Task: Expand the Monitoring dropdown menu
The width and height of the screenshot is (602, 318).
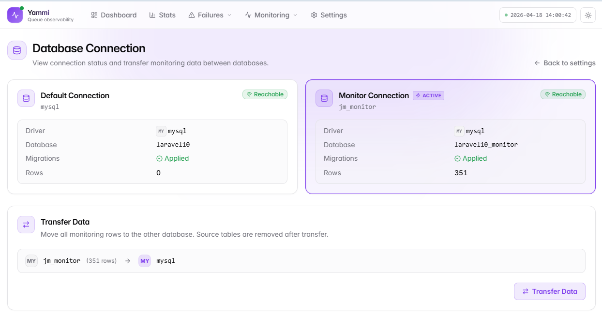Action: point(271,15)
